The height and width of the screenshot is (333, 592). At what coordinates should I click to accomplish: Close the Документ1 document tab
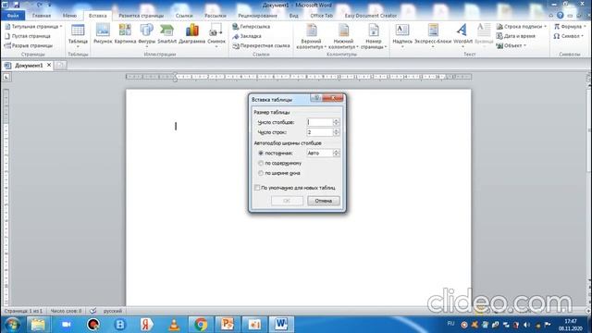[49, 66]
